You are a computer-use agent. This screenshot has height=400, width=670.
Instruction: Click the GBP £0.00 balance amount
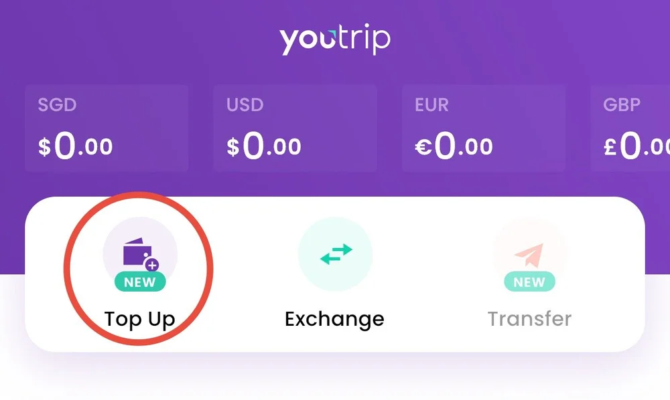coord(636,146)
